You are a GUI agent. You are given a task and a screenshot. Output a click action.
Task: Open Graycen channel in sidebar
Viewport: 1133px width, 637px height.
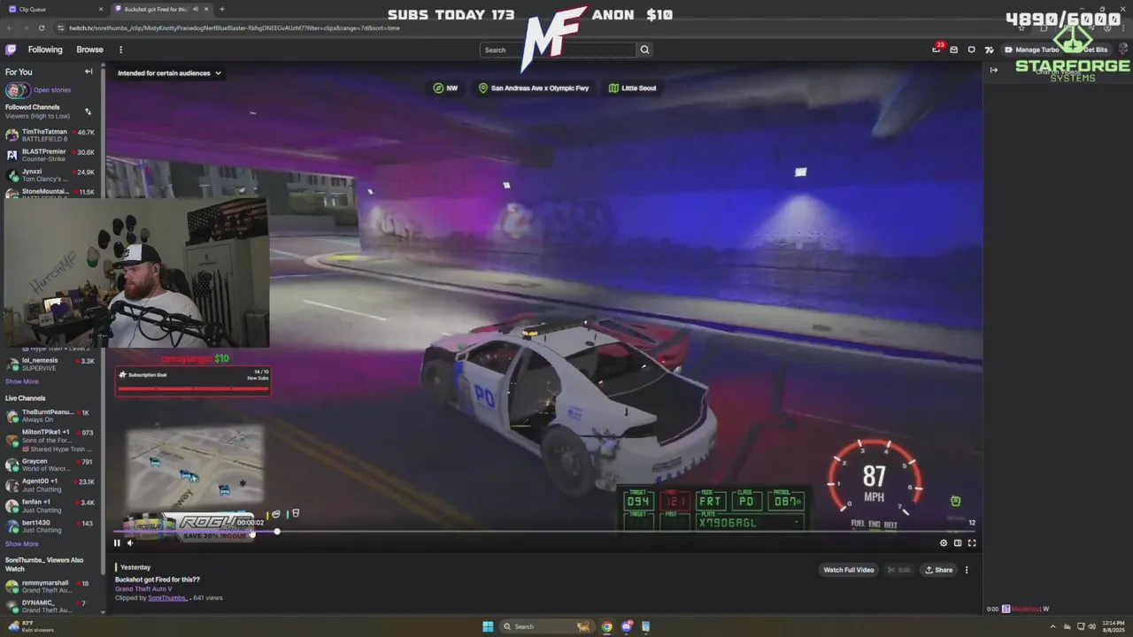[x=50, y=464]
